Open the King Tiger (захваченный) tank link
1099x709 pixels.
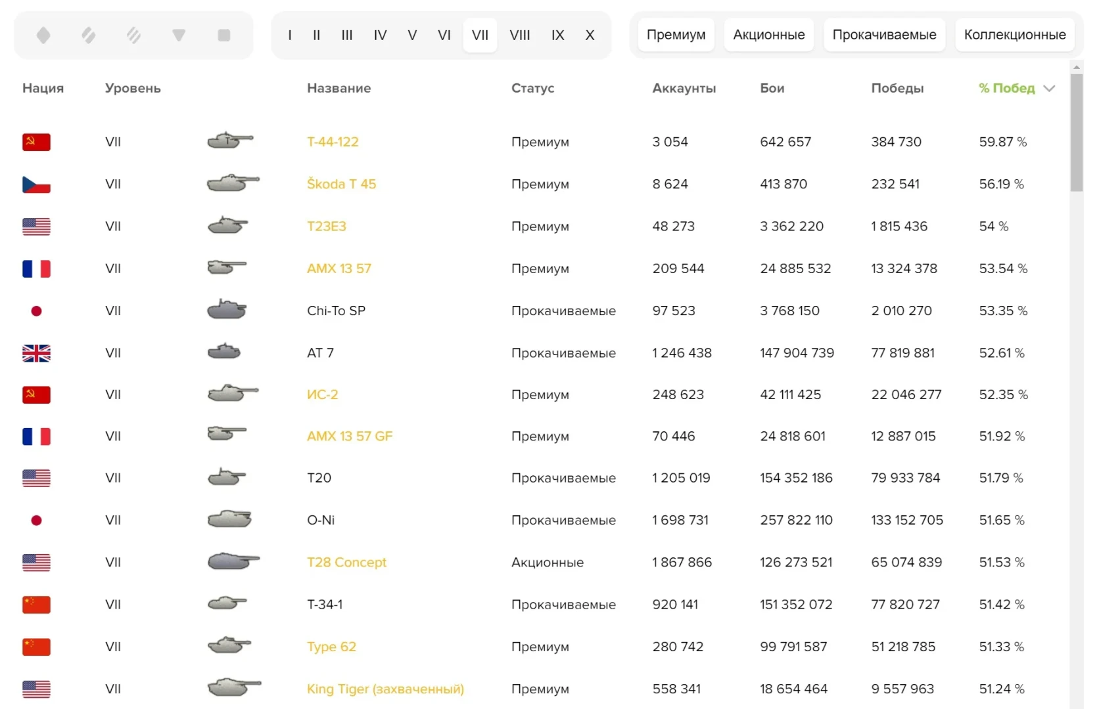click(385, 689)
